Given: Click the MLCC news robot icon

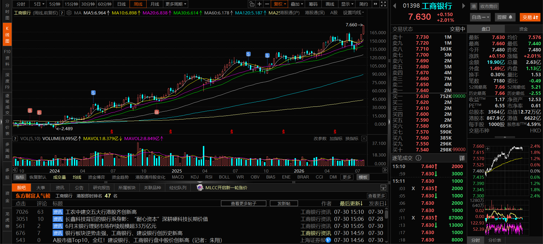Looking at the screenshot, I should [200, 188].
